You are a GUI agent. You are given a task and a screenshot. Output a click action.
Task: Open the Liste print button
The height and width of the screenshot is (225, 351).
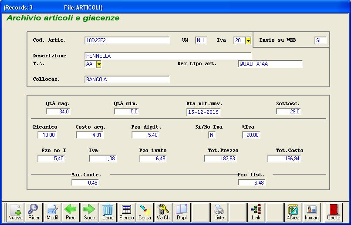pyautogui.click(x=219, y=212)
